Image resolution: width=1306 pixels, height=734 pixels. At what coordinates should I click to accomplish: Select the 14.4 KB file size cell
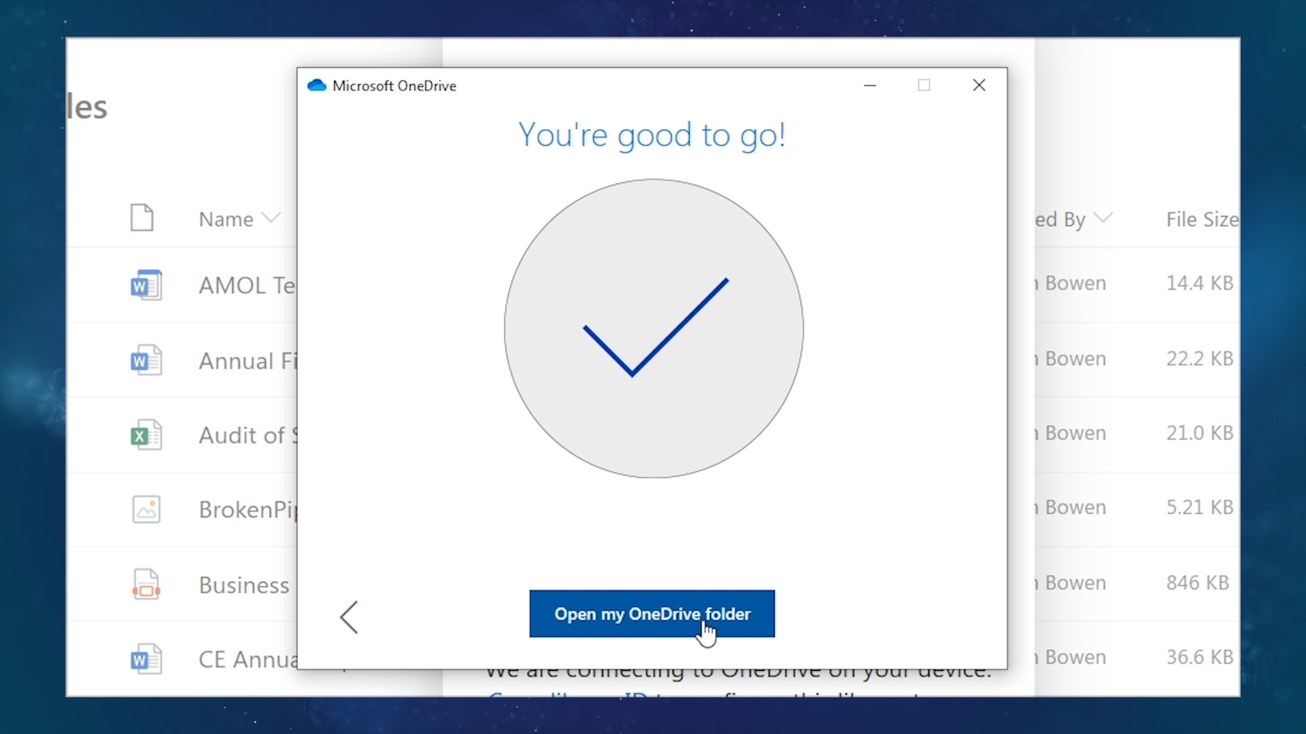(1200, 283)
